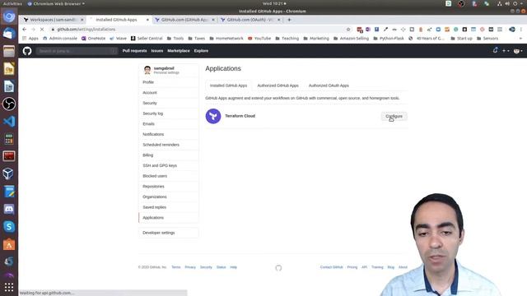Open Security settings in sidebar
This screenshot has height=296, width=527.
pyautogui.click(x=168, y=103)
